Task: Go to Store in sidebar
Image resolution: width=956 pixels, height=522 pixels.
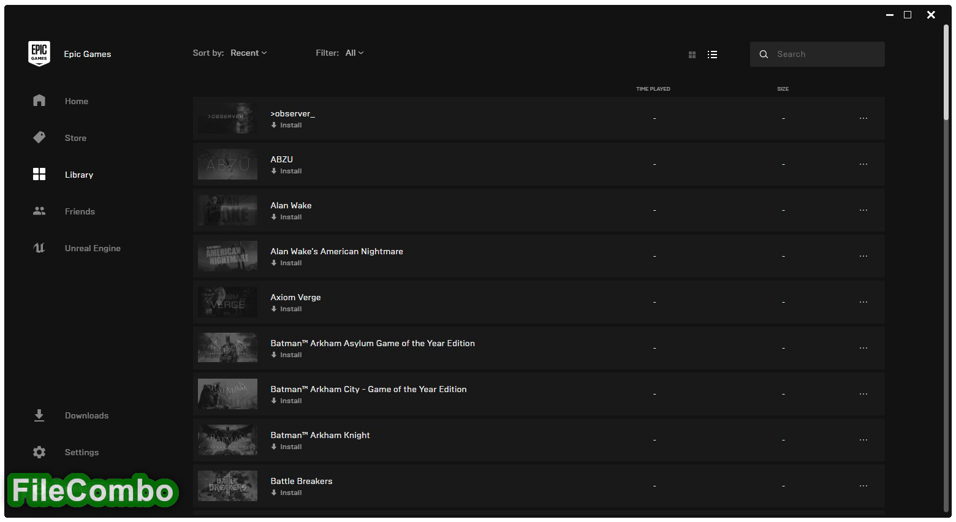Action: click(75, 138)
